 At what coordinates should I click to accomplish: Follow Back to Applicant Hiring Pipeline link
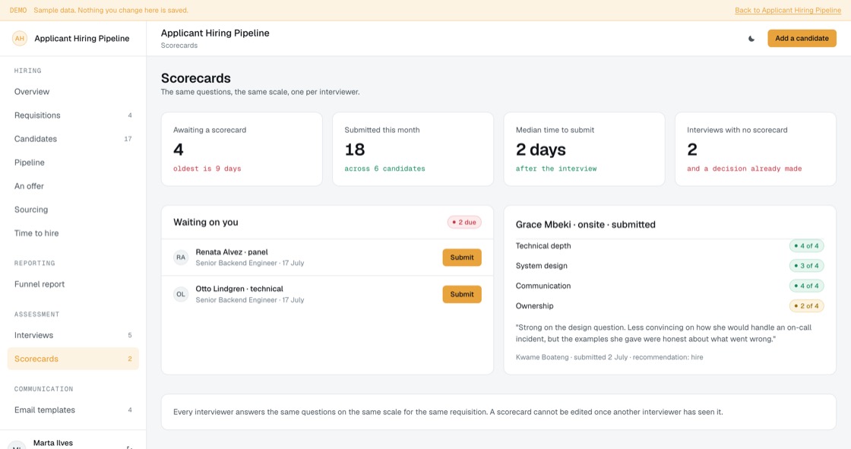[787, 11]
